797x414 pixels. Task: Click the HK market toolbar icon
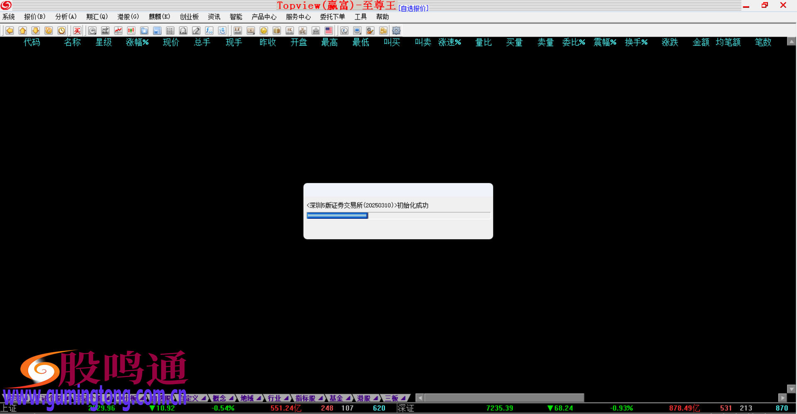(290, 31)
